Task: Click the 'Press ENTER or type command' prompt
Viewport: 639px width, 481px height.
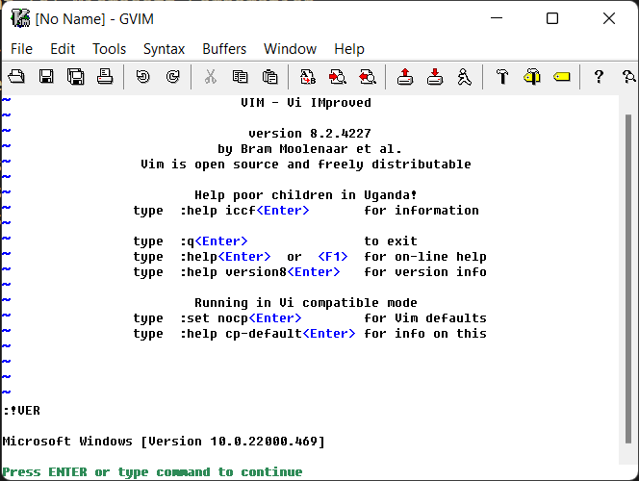Action: coord(152,472)
